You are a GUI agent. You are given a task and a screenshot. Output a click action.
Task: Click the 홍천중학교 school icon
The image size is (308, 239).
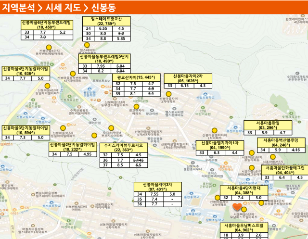[x=192, y=193]
